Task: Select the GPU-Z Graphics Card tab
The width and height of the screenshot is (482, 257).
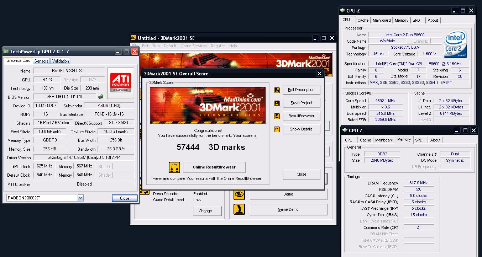Action: click(x=19, y=60)
